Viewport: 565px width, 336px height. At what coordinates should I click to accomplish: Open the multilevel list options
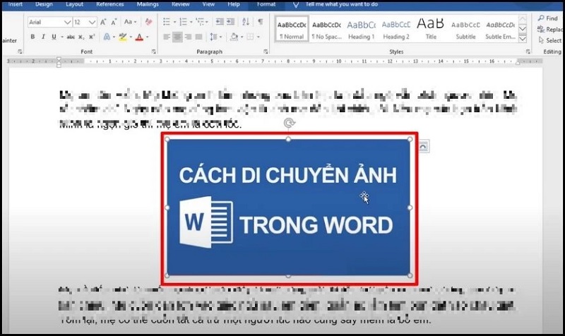pos(200,22)
